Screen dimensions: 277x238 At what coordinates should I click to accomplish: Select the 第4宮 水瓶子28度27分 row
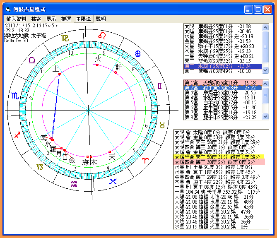[x=223, y=97]
